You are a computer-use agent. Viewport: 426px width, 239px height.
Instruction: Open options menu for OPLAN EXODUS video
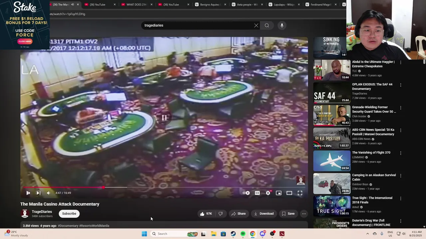[x=401, y=85]
